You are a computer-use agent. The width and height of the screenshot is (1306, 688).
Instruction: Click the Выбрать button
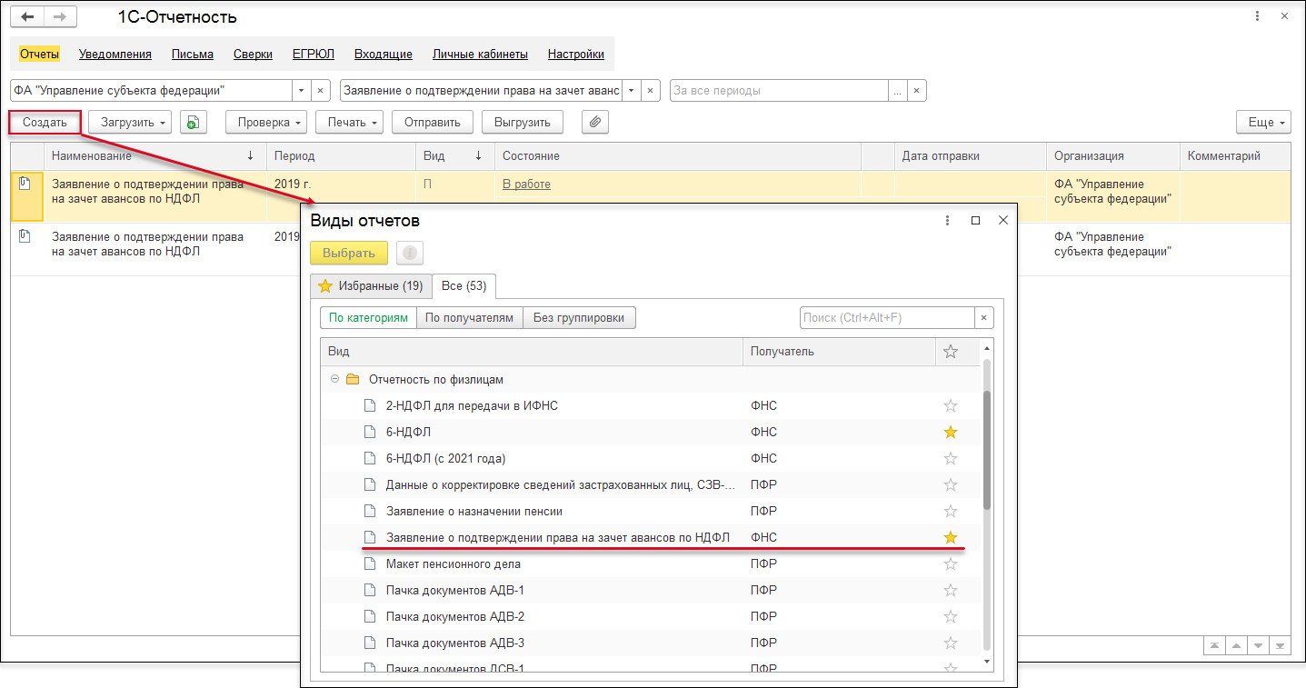pos(349,253)
